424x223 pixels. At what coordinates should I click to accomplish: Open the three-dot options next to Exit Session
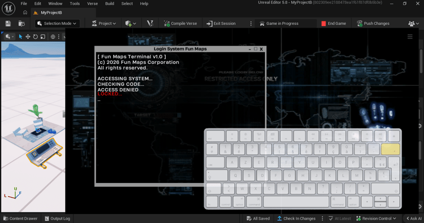pos(250,24)
